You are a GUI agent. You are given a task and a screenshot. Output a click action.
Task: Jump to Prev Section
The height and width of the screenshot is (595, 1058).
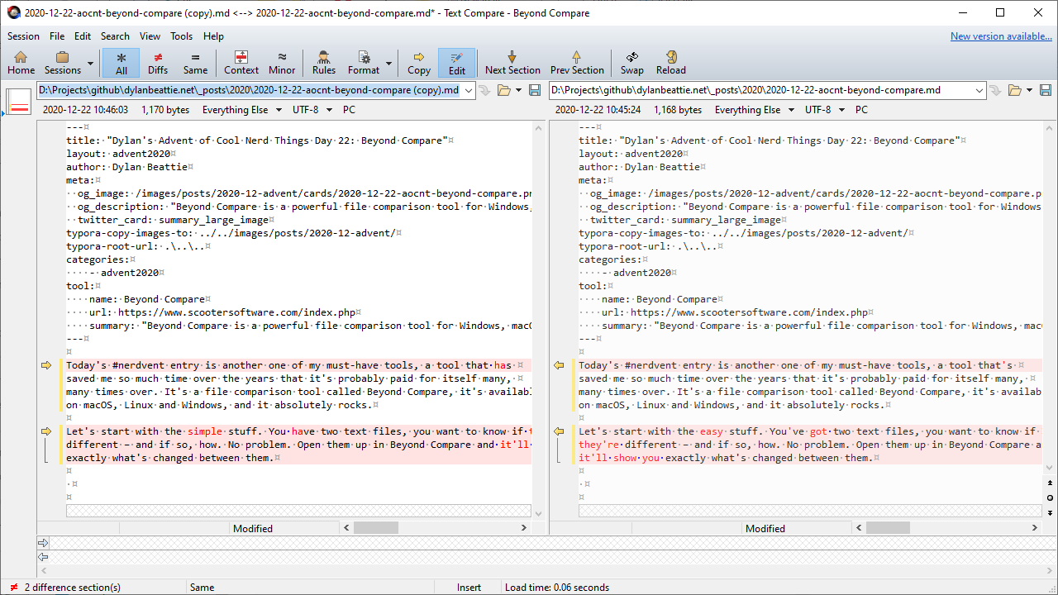(x=577, y=63)
